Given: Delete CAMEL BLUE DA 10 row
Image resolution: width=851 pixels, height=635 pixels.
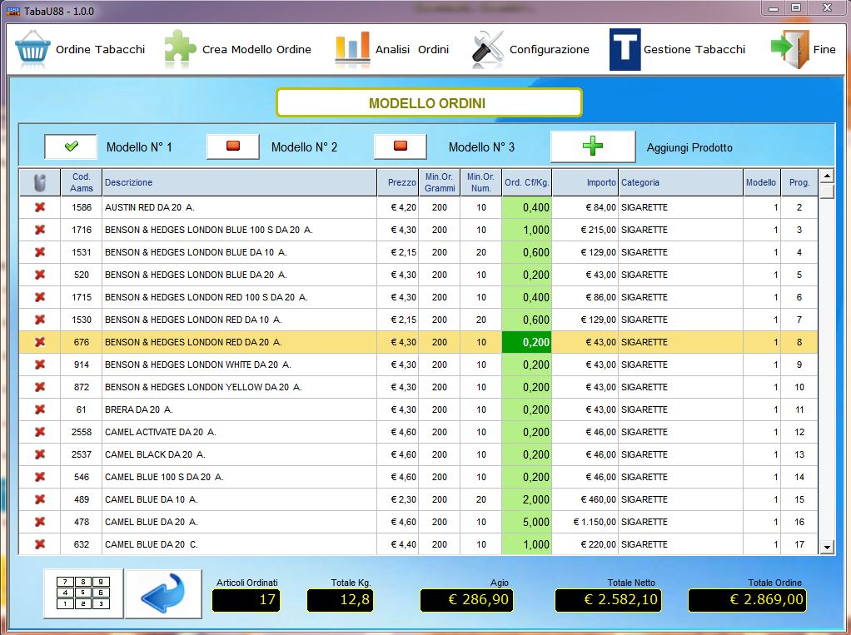Looking at the screenshot, I should click(40, 499).
